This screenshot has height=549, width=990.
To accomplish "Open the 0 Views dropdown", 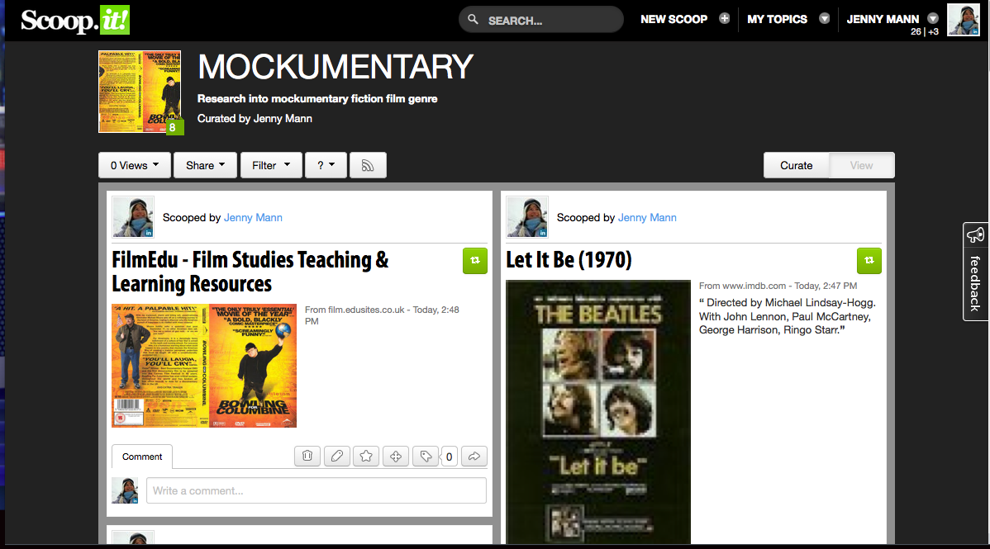I will pos(135,165).
